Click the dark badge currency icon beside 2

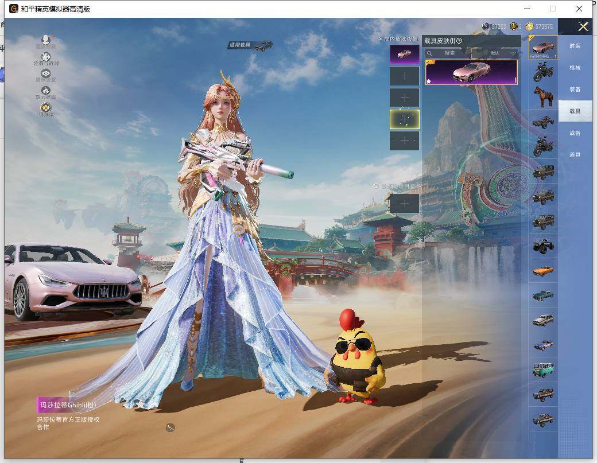click(x=514, y=26)
